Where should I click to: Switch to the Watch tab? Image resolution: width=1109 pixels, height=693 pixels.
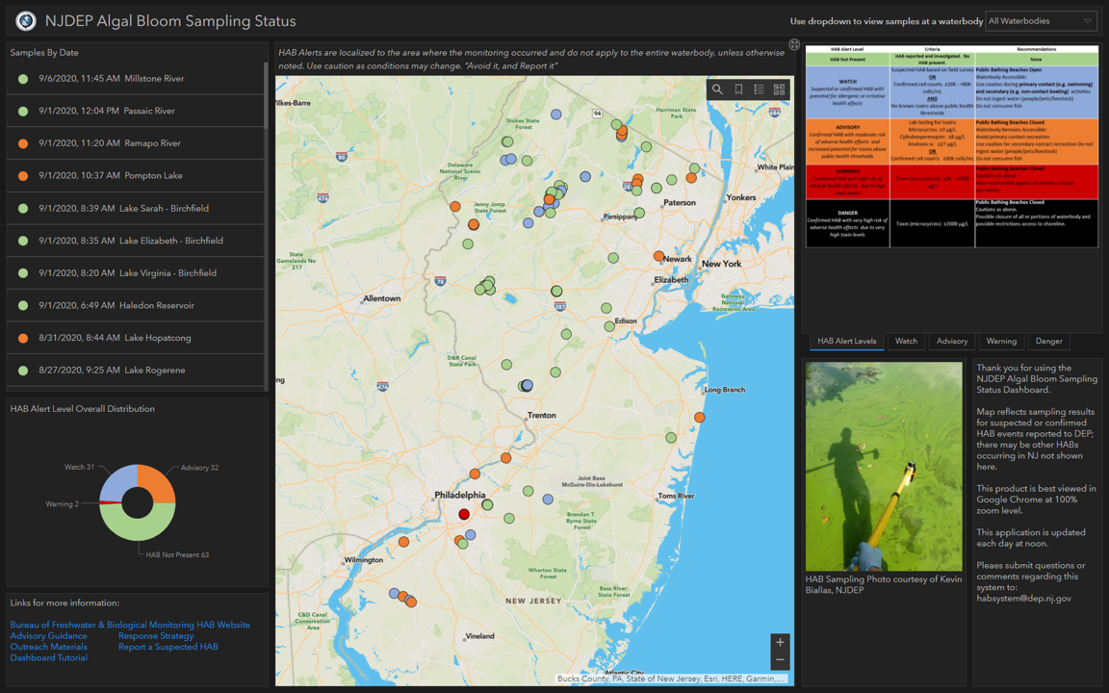click(906, 341)
